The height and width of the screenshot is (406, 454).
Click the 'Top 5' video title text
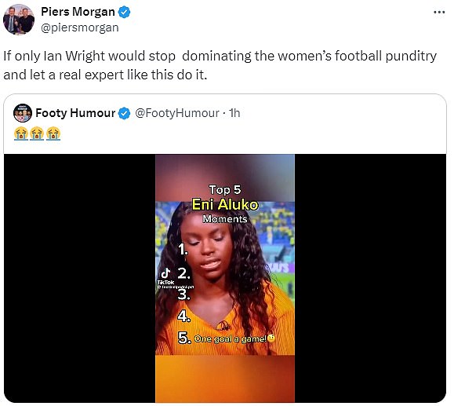tap(225, 190)
